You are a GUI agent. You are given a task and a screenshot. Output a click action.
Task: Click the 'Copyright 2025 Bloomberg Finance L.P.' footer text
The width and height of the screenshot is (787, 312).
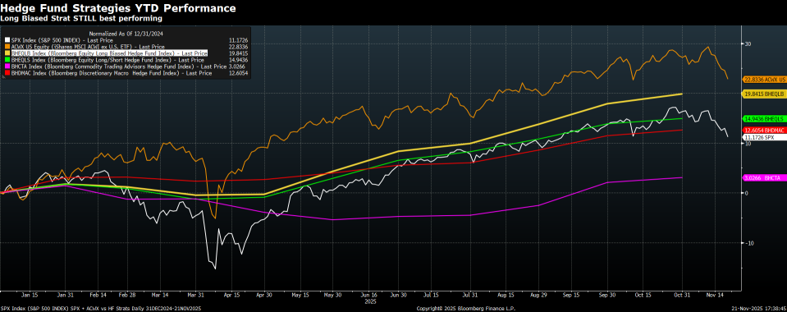pyautogui.click(x=466, y=309)
